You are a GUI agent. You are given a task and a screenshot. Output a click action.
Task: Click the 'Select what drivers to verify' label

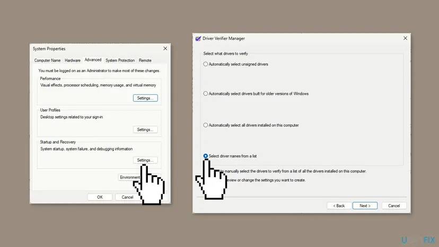pyautogui.click(x=225, y=54)
